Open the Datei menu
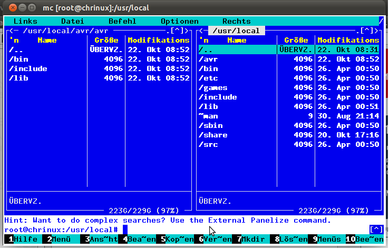Image resolution: width=389 pixels, height=249 pixels. [73, 21]
